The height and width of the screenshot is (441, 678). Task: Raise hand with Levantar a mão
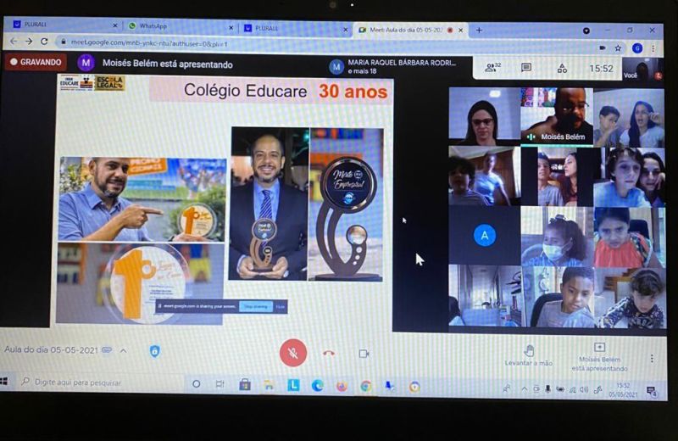pyautogui.click(x=530, y=354)
